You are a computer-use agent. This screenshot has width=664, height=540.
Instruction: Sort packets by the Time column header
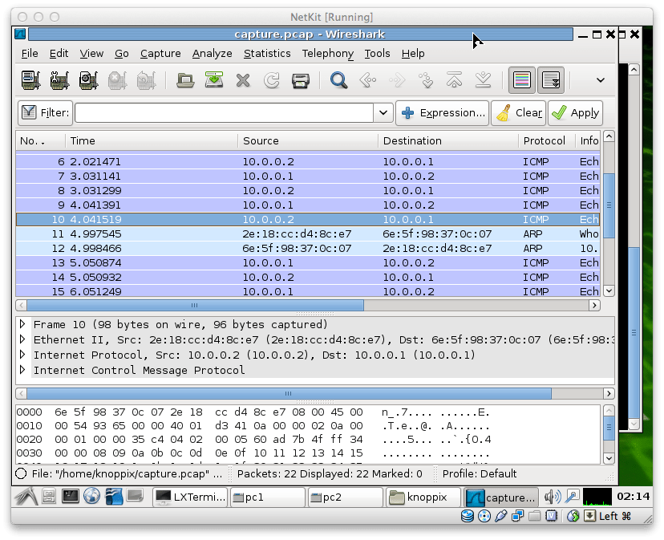pos(152,140)
